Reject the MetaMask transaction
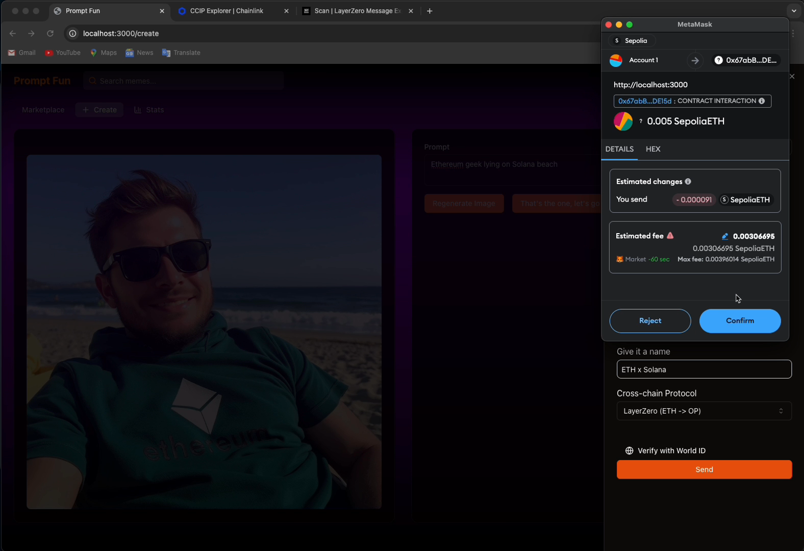 coord(650,321)
